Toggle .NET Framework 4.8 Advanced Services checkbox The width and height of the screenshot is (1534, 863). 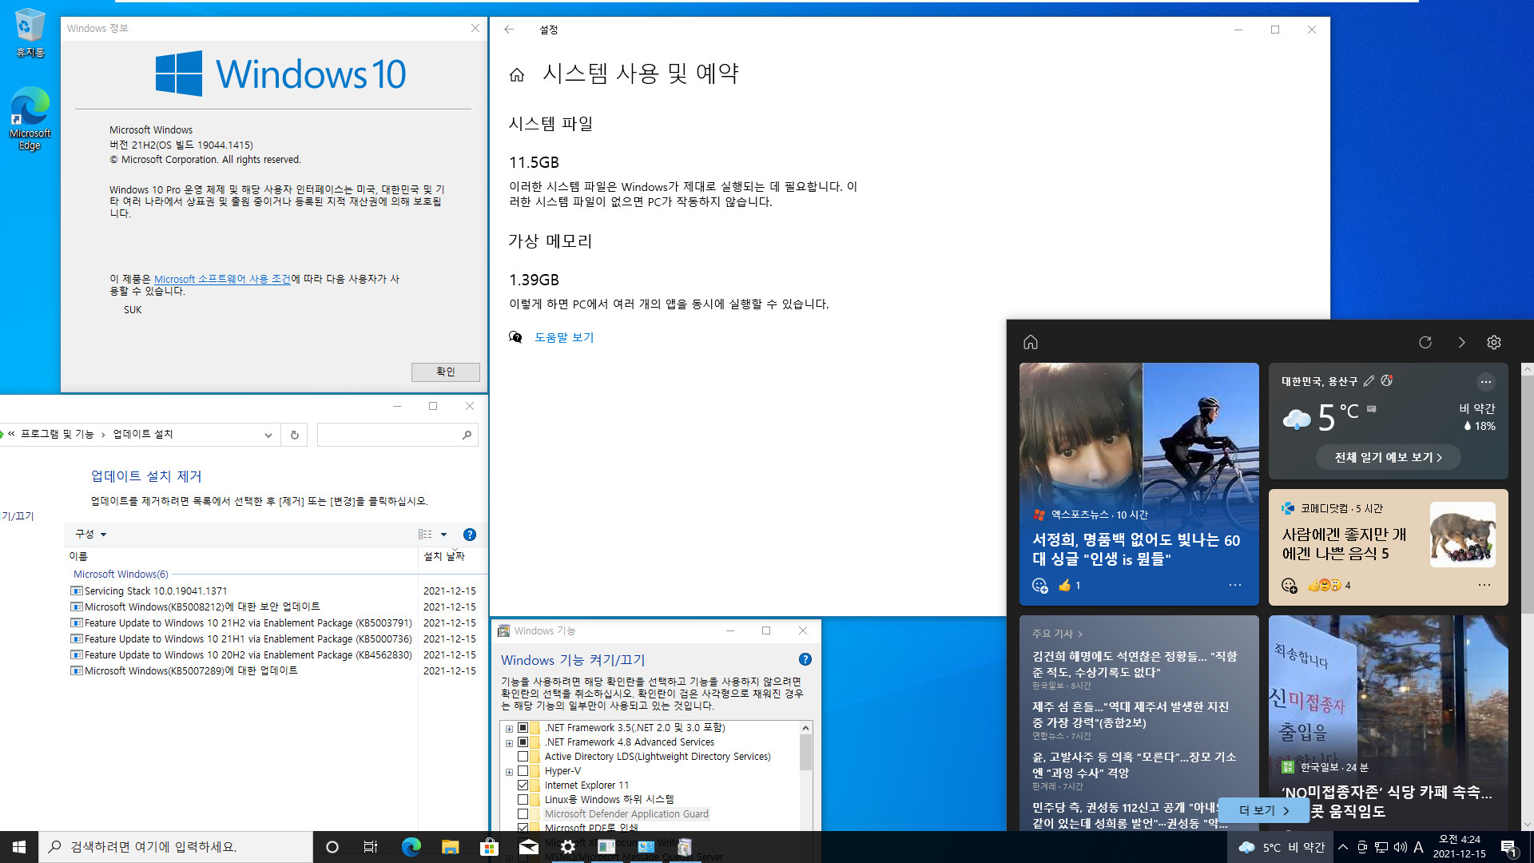(523, 742)
